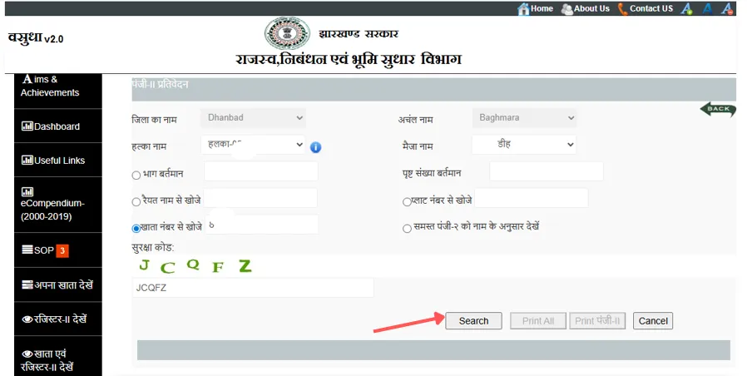
Task: Select the रैयत नाम से खोजे radio button
Action: (136, 202)
